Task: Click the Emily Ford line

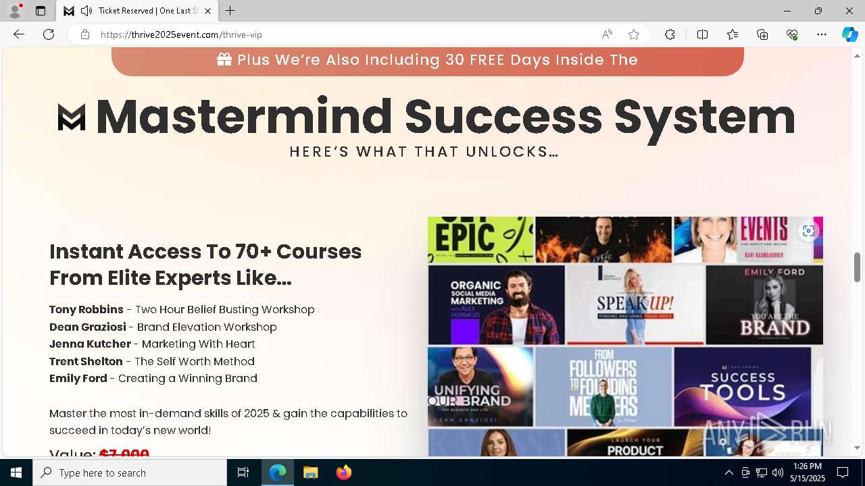Action: coord(153,379)
